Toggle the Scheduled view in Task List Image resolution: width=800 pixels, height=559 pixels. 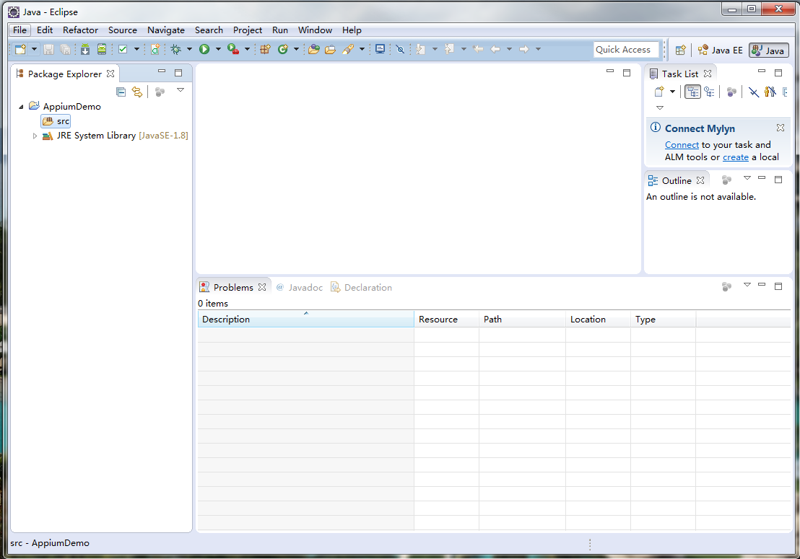[709, 92]
